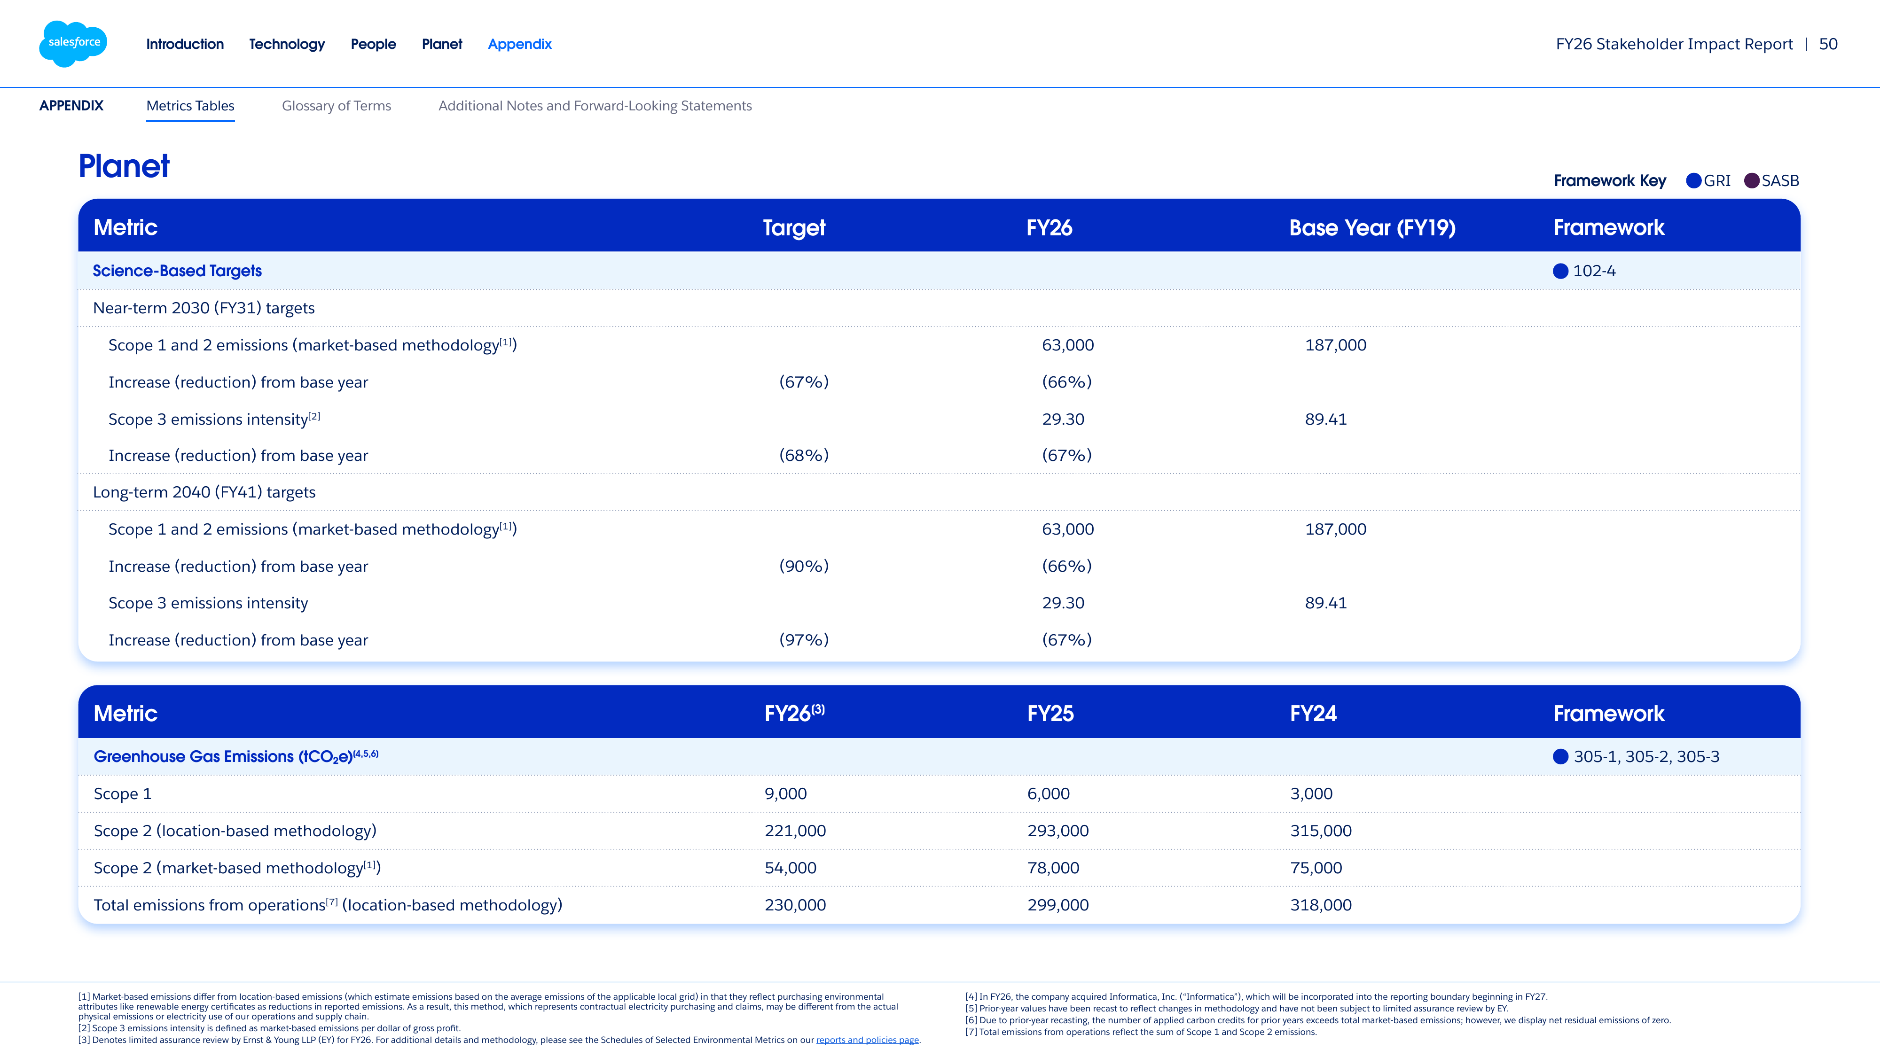The height and width of the screenshot is (1057, 1880).
Task: Click the FY24 column header
Action: coord(1313,714)
